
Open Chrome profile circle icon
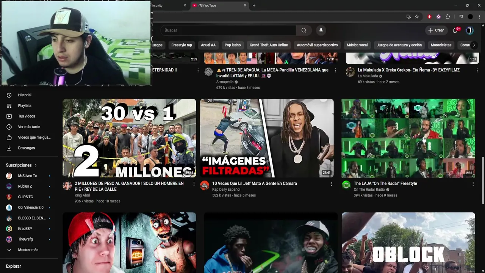(470, 17)
